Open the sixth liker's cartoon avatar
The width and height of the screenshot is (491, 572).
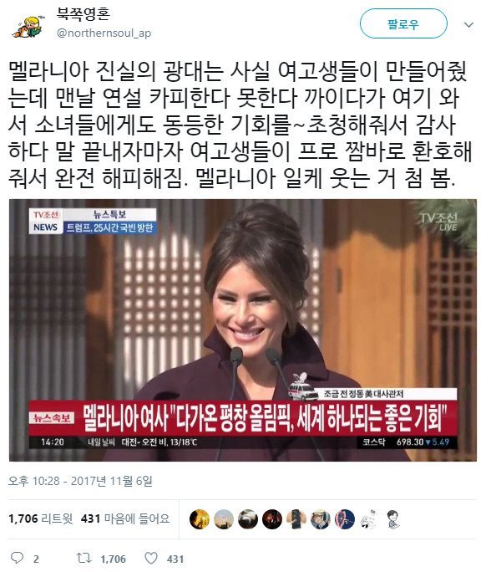pyautogui.click(x=321, y=519)
